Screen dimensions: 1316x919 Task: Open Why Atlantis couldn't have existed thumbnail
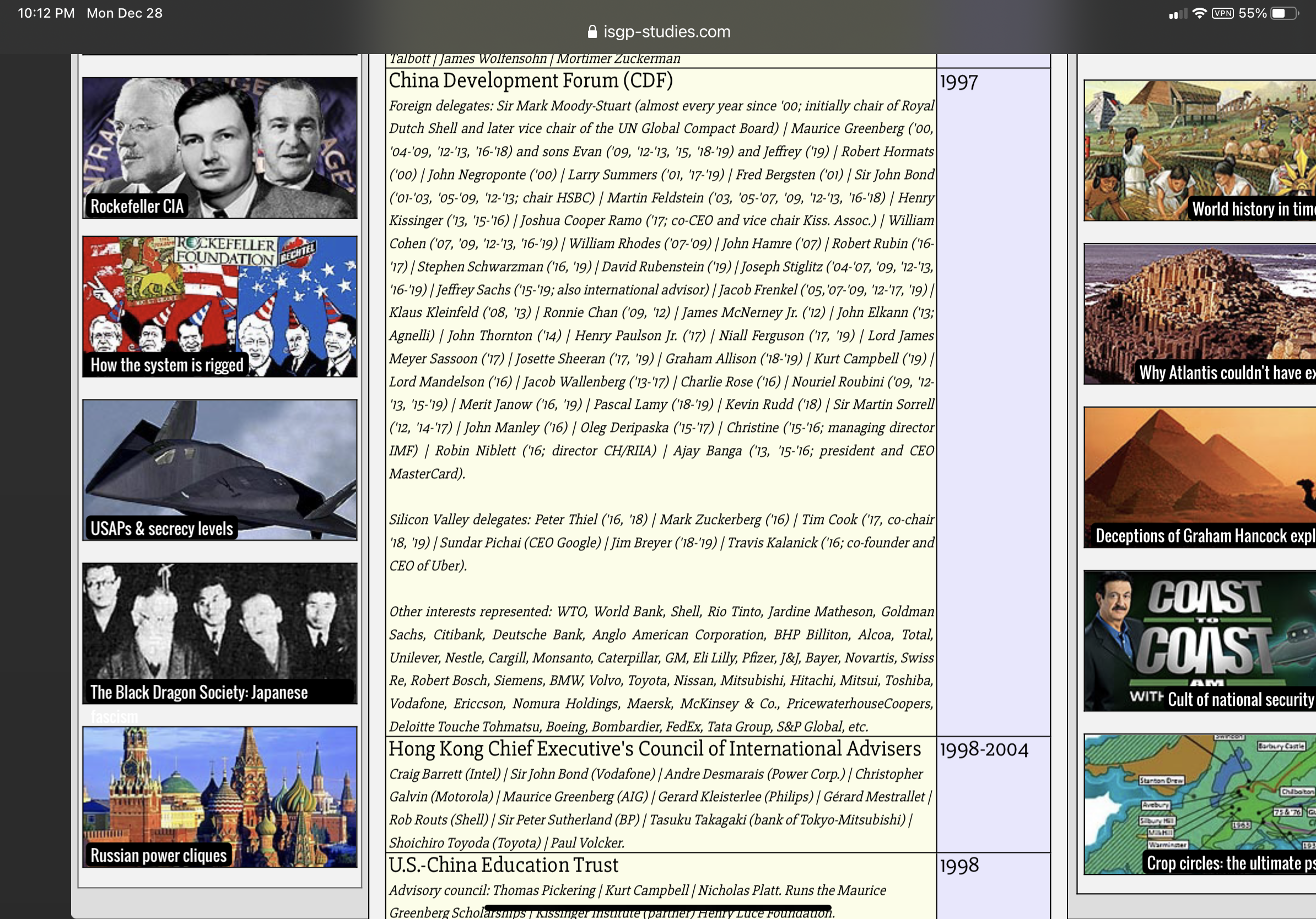(x=1200, y=314)
